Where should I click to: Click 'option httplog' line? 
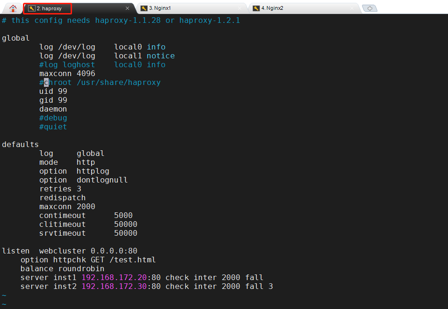[x=74, y=171]
